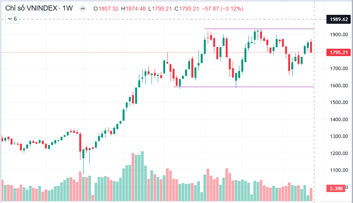
Task: Click the 1600.00 price axis label
Action: point(339,86)
